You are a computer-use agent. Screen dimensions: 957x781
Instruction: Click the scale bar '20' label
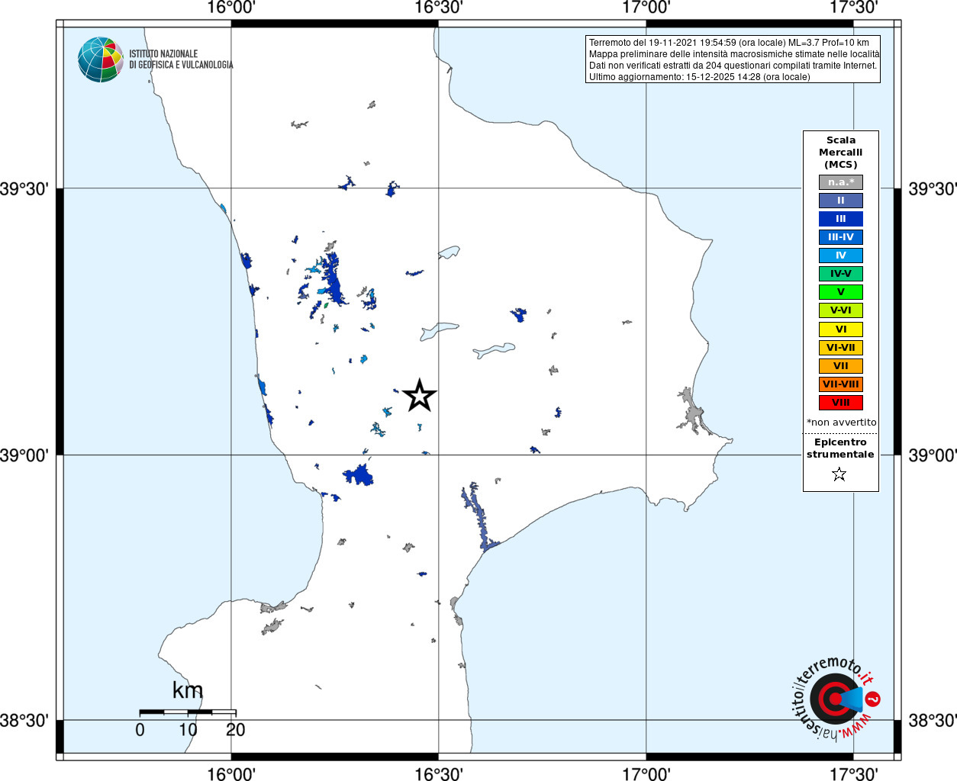coord(236,730)
